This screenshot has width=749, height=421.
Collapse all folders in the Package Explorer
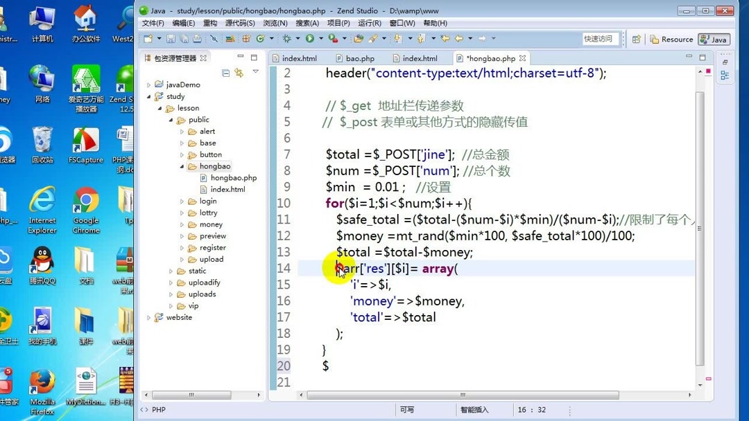point(225,72)
